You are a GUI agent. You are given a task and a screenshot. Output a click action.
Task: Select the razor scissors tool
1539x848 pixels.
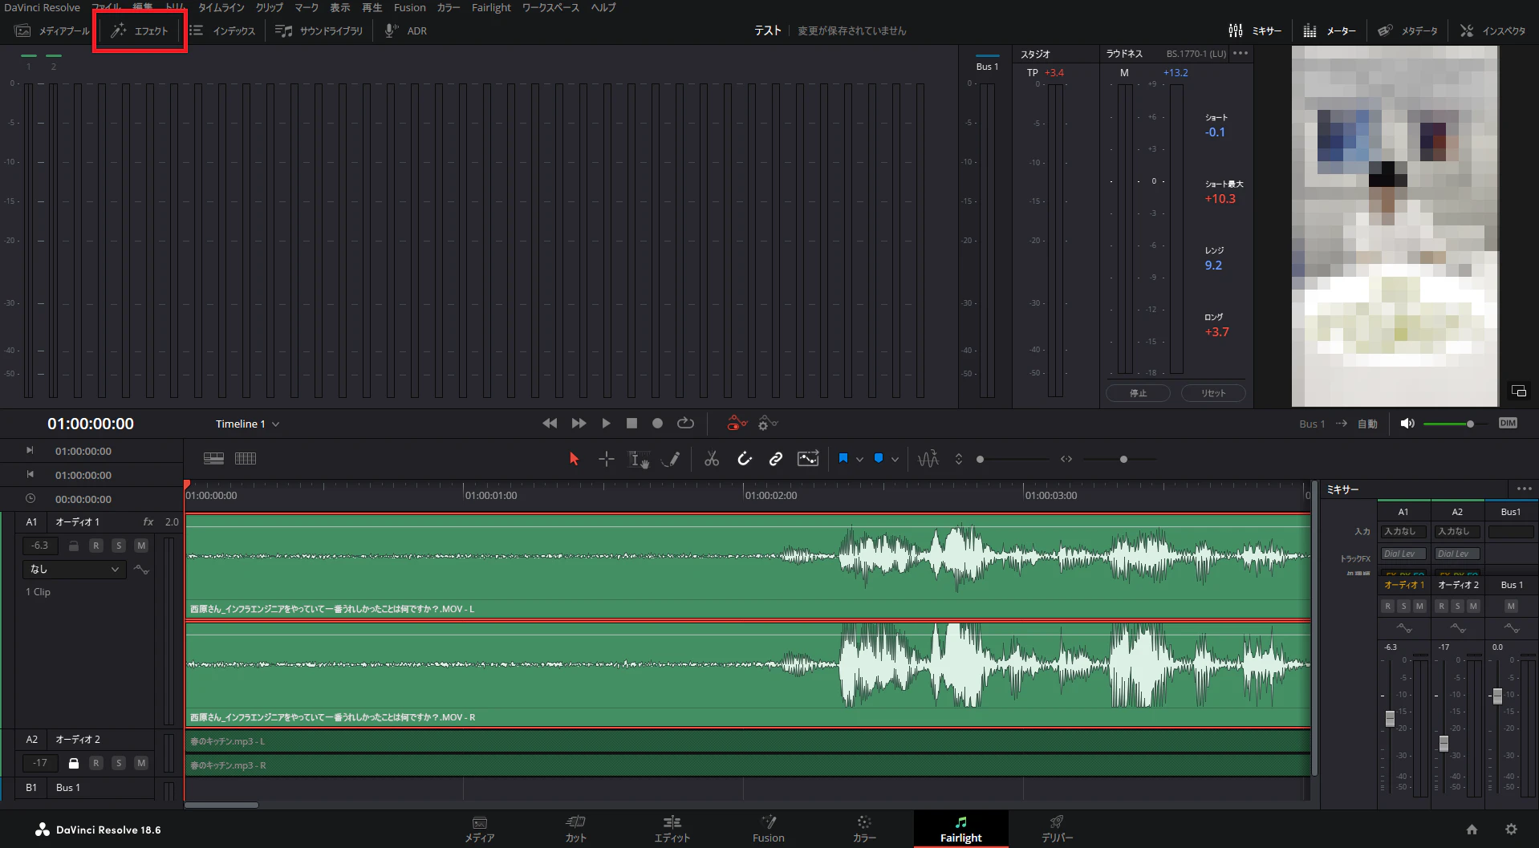[711, 459]
